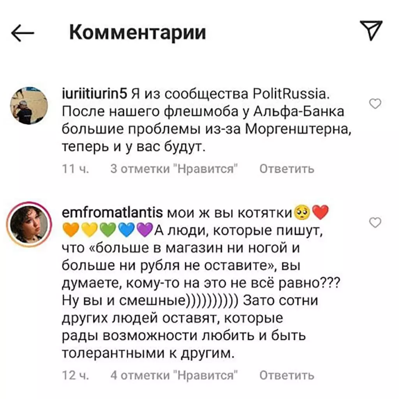Image resolution: width=399 pixels, height=399 pixels.
Task: Reply to the emfromatlantis comment
Action: coord(286,375)
